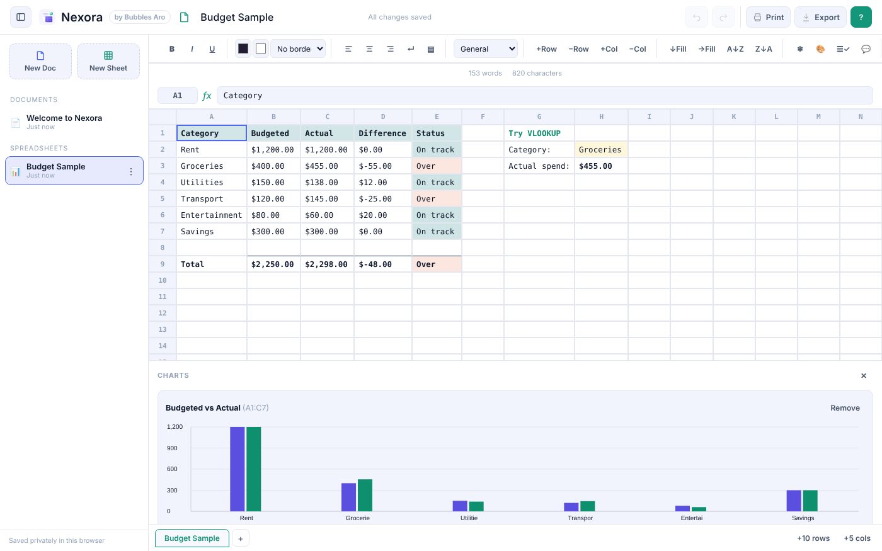
Task: Click the undo arrow icon
Action: point(696,17)
